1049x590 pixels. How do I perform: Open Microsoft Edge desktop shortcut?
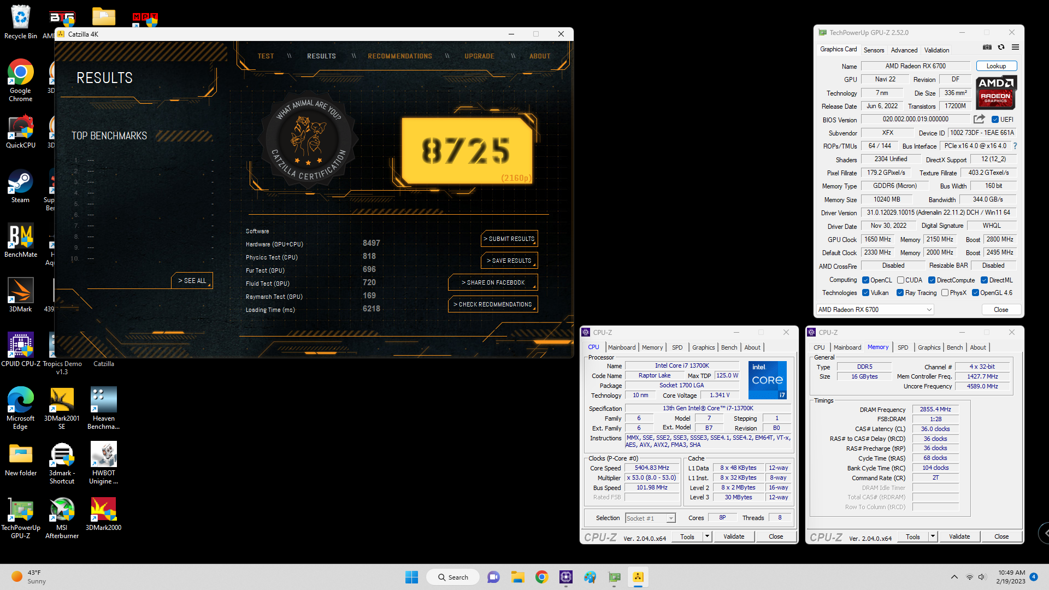20,408
